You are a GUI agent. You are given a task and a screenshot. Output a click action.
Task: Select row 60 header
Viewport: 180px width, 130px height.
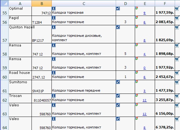(4, 75)
